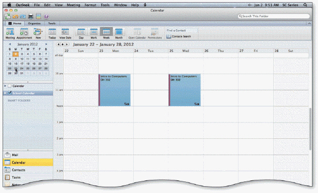
Task: Click the Open Calendar icon
Action: tap(137, 34)
